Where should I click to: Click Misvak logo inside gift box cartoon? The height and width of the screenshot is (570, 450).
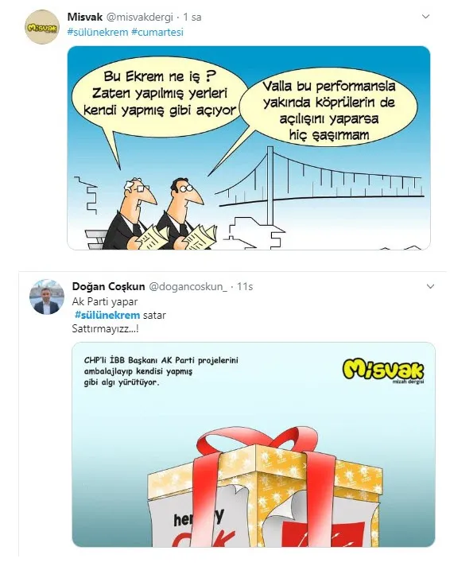383,370
